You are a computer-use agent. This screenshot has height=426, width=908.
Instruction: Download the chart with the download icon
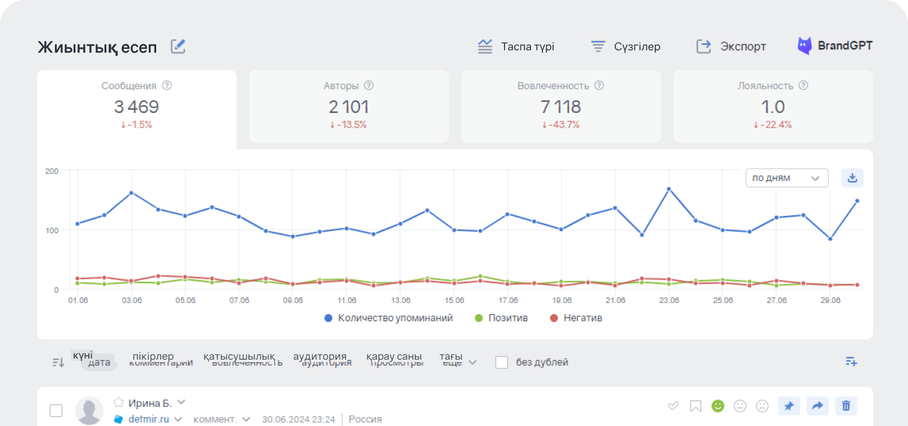pyautogui.click(x=852, y=178)
